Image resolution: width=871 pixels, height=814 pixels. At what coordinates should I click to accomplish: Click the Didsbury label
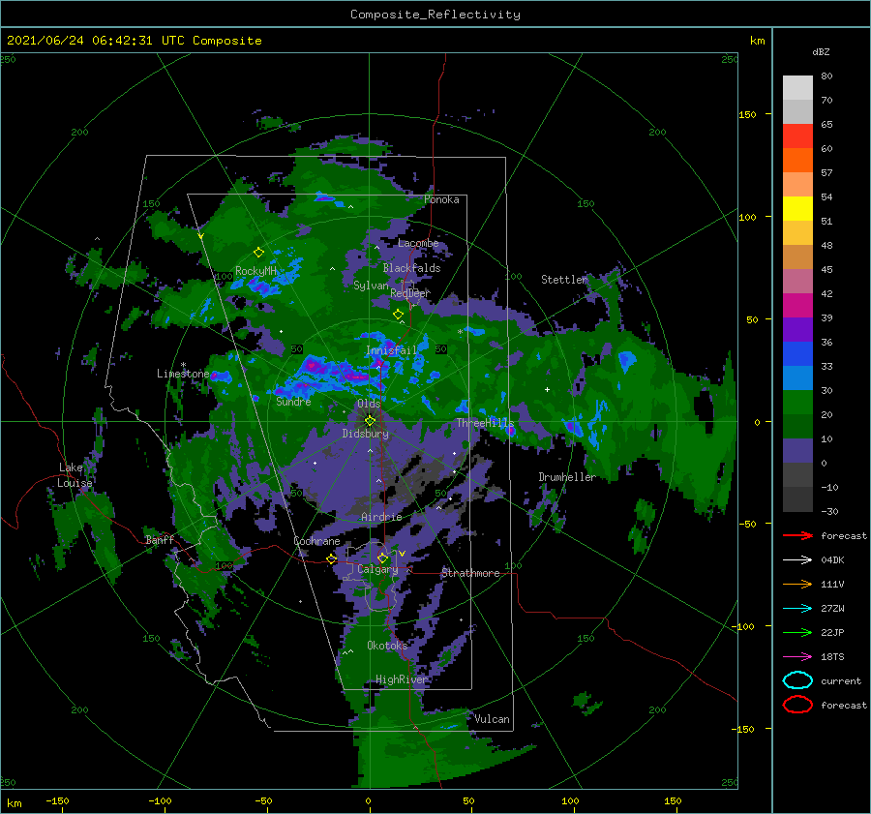tap(366, 434)
